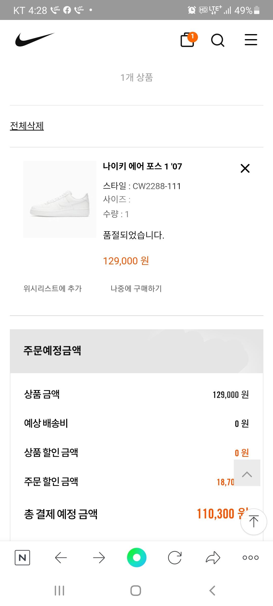Viewport: 273px width, 606px height.
Task: Remove Air Force 1 item with X
Action: pyautogui.click(x=245, y=168)
